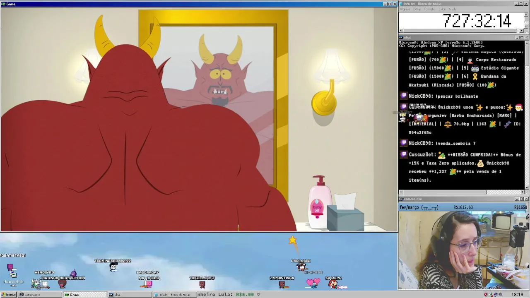The image size is (530, 298).
Task: Click the red tray icon next to the clock
Action: (x=485, y=295)
